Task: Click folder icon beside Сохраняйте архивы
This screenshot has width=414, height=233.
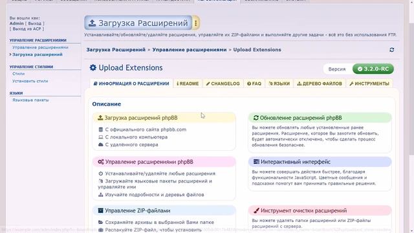Action: (x=101, y=222)
